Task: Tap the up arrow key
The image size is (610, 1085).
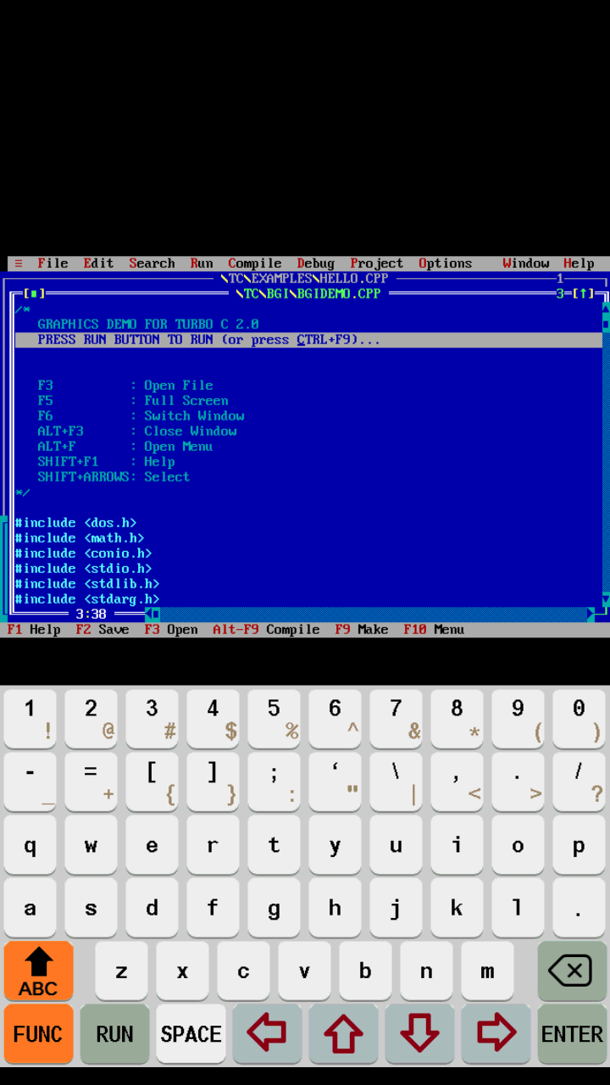Action: point(343,1034)
